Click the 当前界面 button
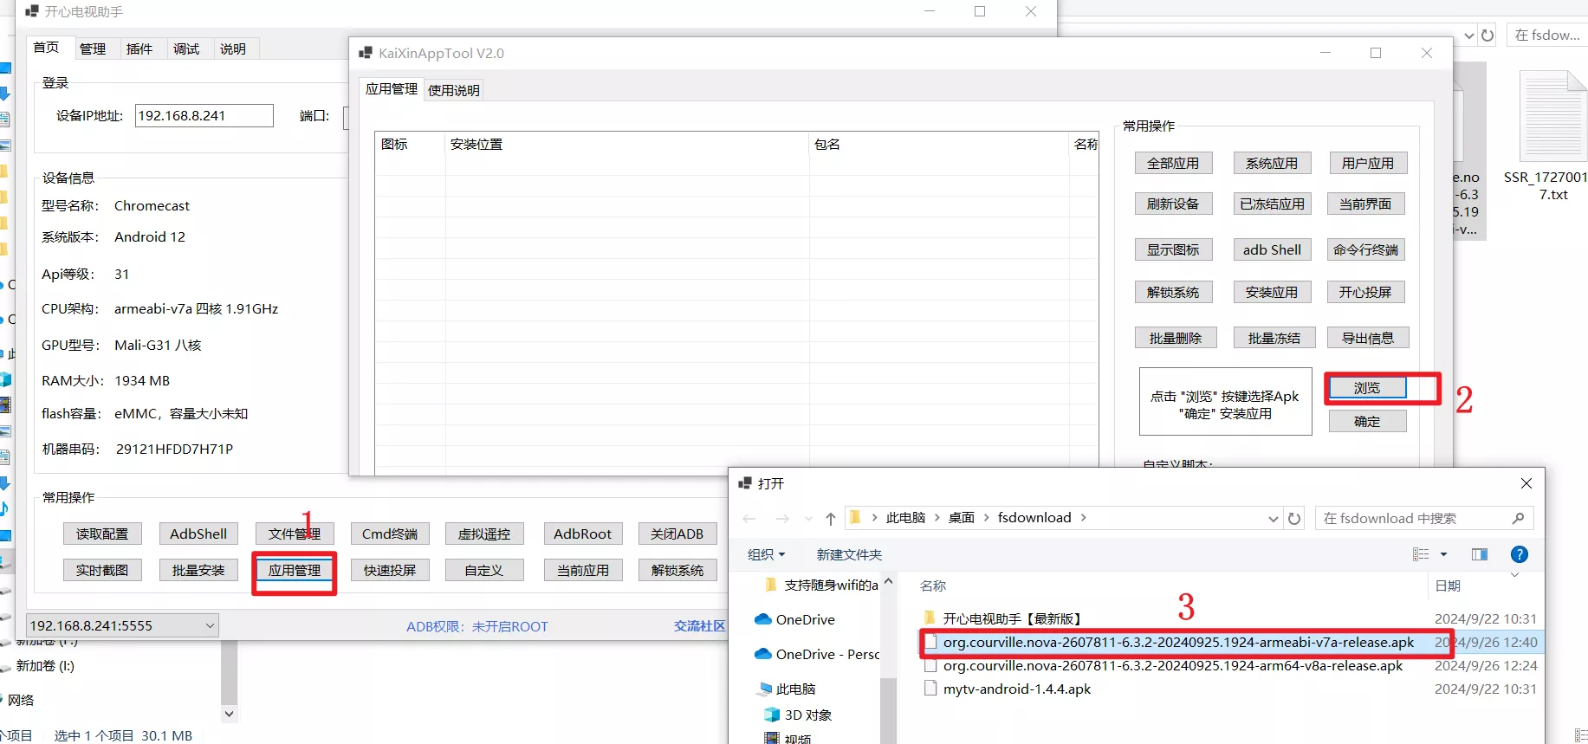This screenshot has height=744, width=1588. (x=1365, y=204)
